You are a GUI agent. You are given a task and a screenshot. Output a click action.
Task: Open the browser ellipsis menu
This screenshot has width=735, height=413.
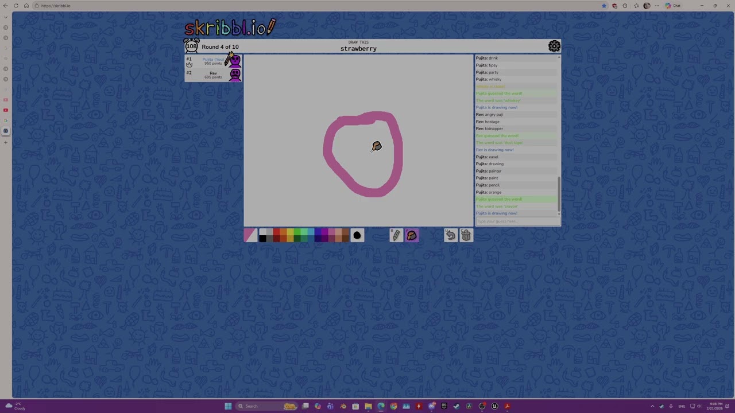tap(657, 6)
